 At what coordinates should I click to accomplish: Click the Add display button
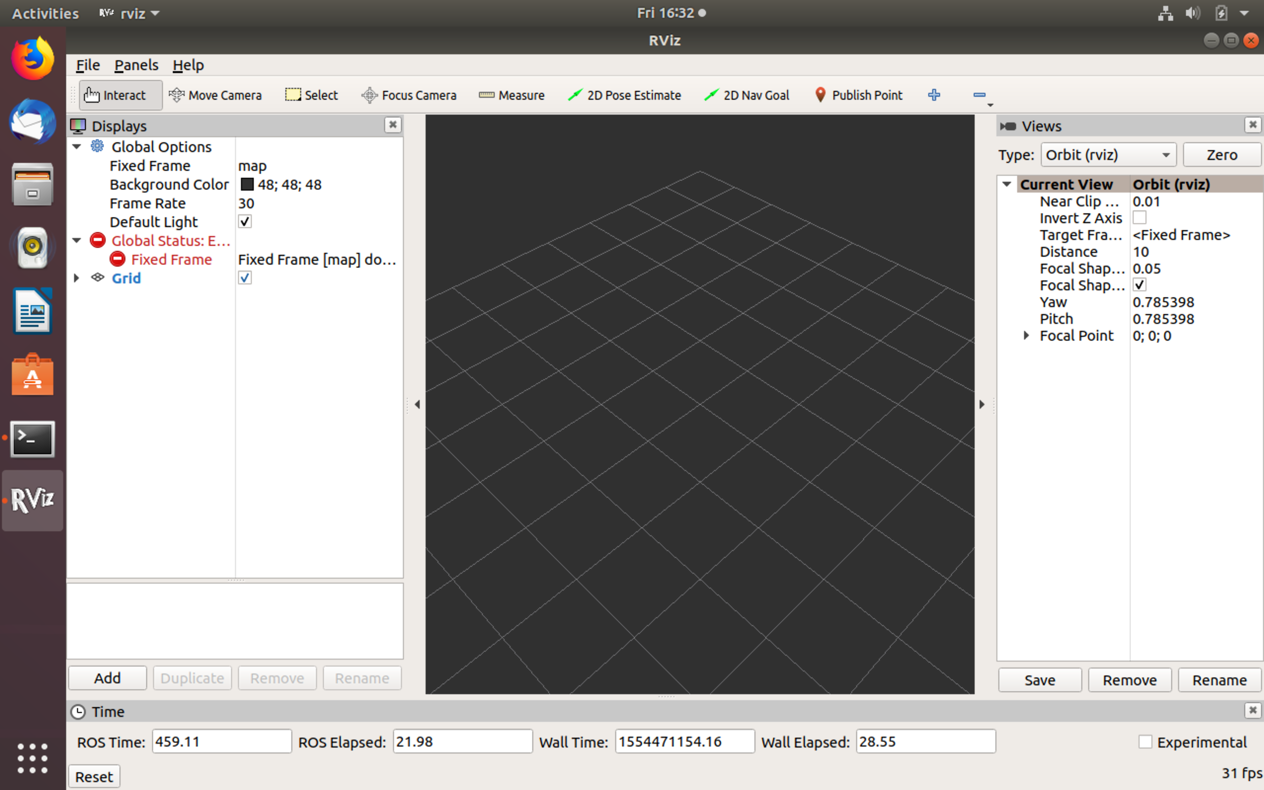[x=108, y=678]
